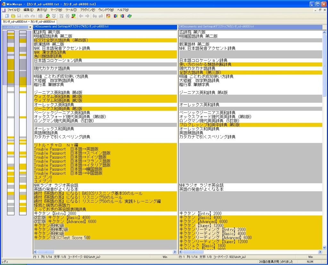Click the vertical scrollbar down arrow
Viewport: 328px width, 265px height.
[324, 248]
